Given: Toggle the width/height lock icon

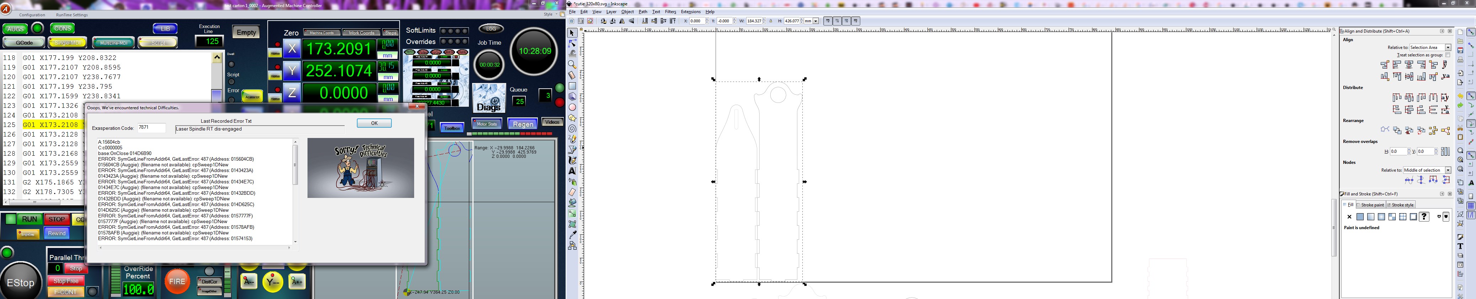Looking at the screenshot, I should (x=771, y=21).
